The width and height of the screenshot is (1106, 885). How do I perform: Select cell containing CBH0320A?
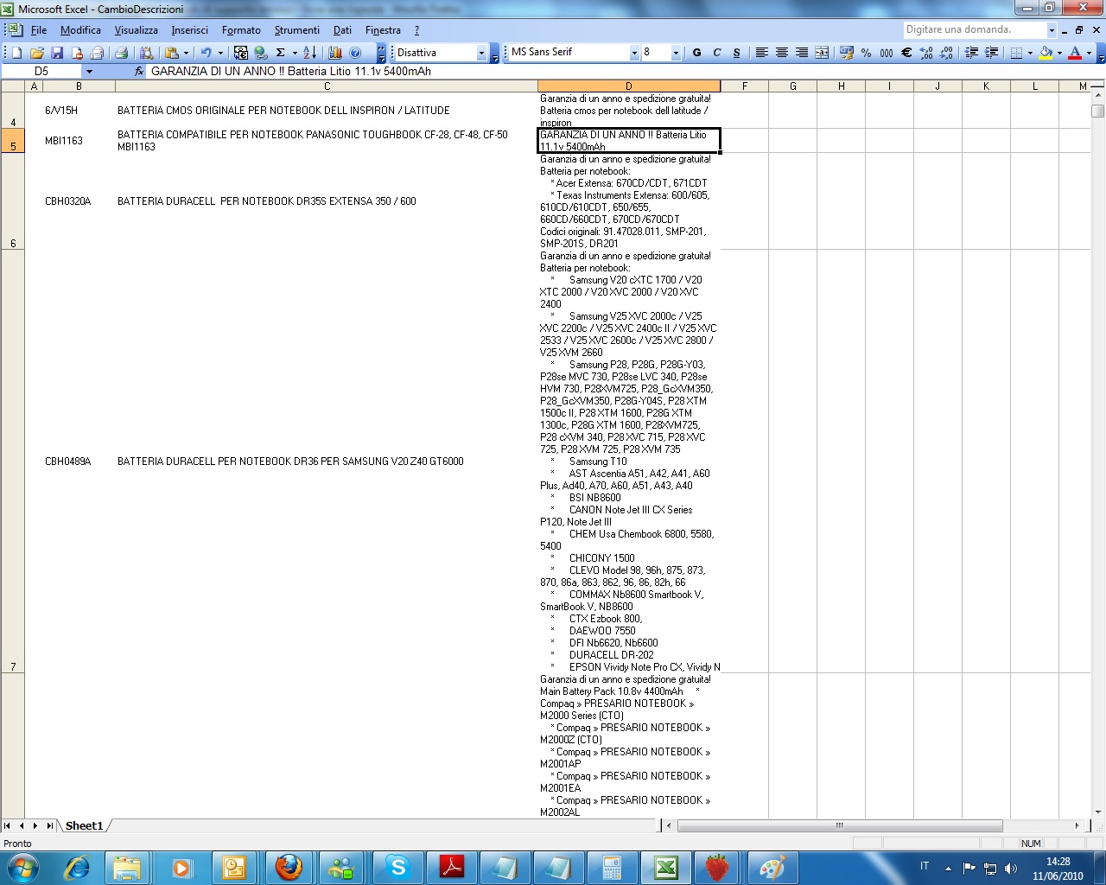pyautogui.click(x=79, y=201)
